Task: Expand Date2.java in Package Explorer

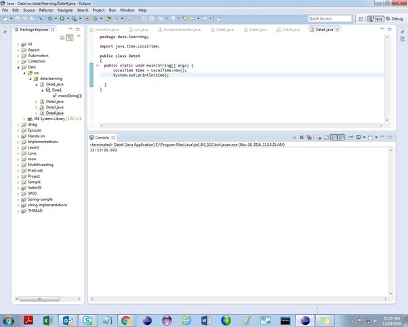Action: pos(36,102)
